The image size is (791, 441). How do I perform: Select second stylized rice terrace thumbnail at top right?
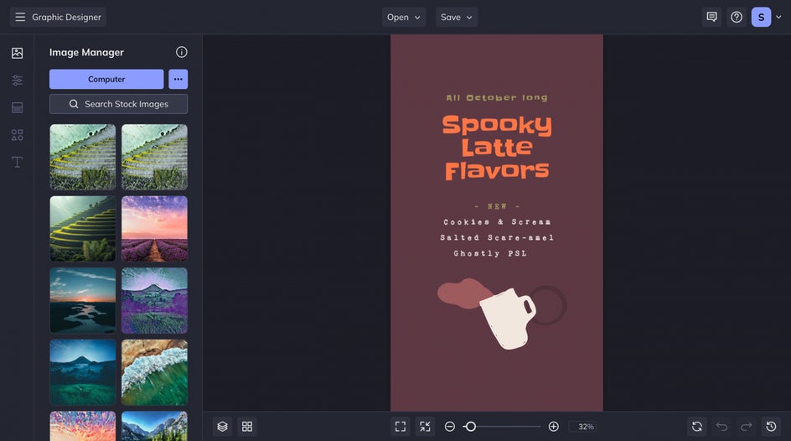click(x=154, y=157)
